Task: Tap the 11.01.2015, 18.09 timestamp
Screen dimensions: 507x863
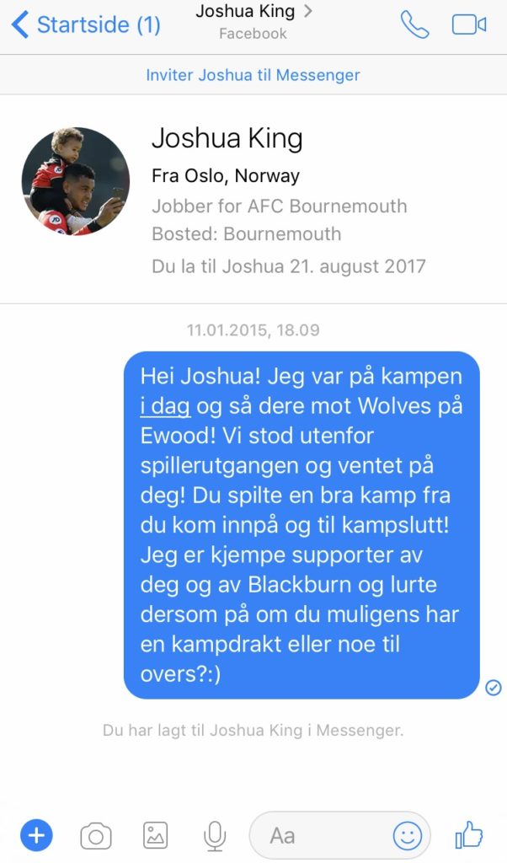Action: pos(253,330)
